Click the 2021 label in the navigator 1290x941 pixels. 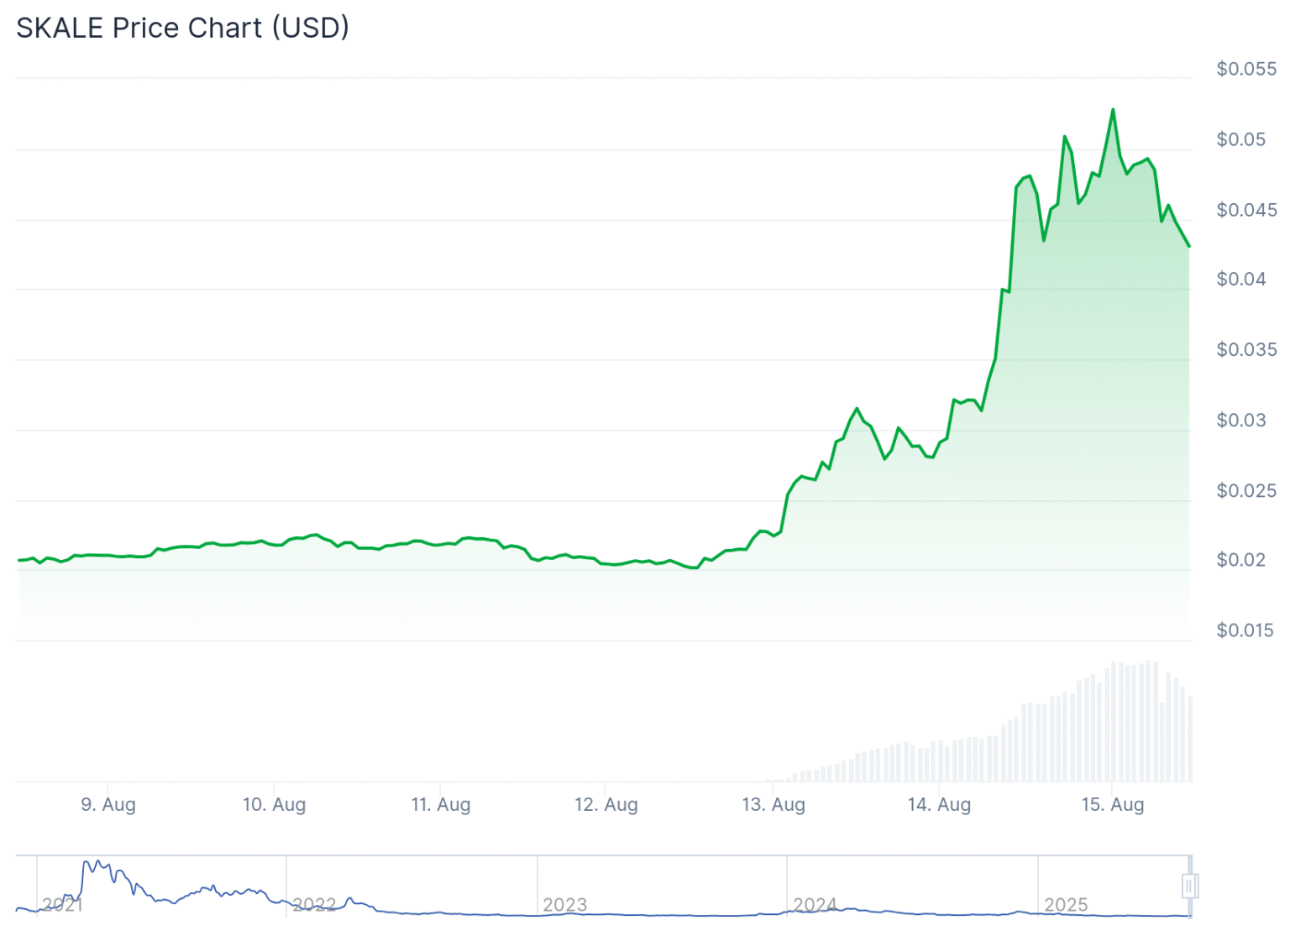[62, 904]
